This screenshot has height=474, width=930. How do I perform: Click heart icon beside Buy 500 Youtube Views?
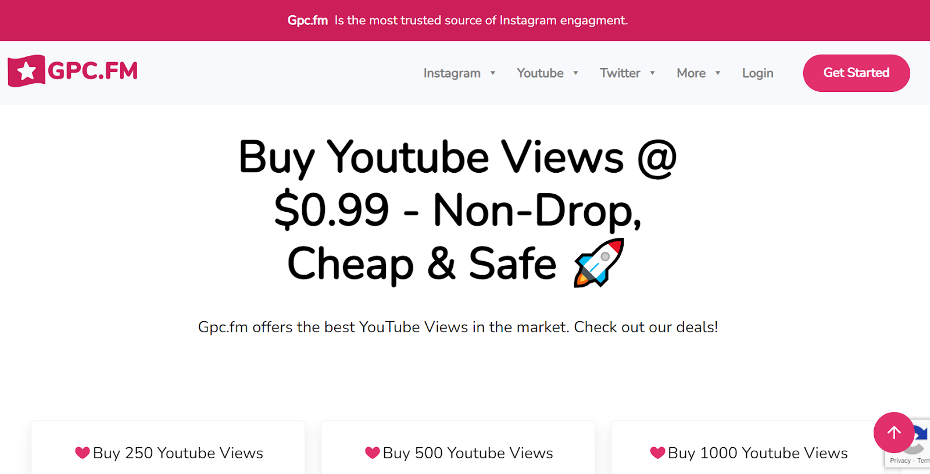point(373,452)
